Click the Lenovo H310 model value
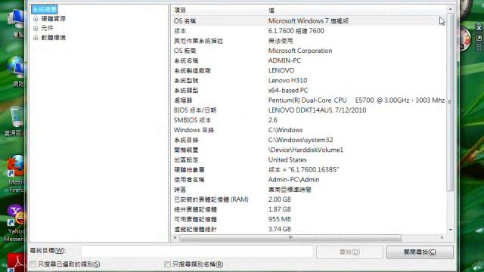Screen dimensions: 484x272 287,81
